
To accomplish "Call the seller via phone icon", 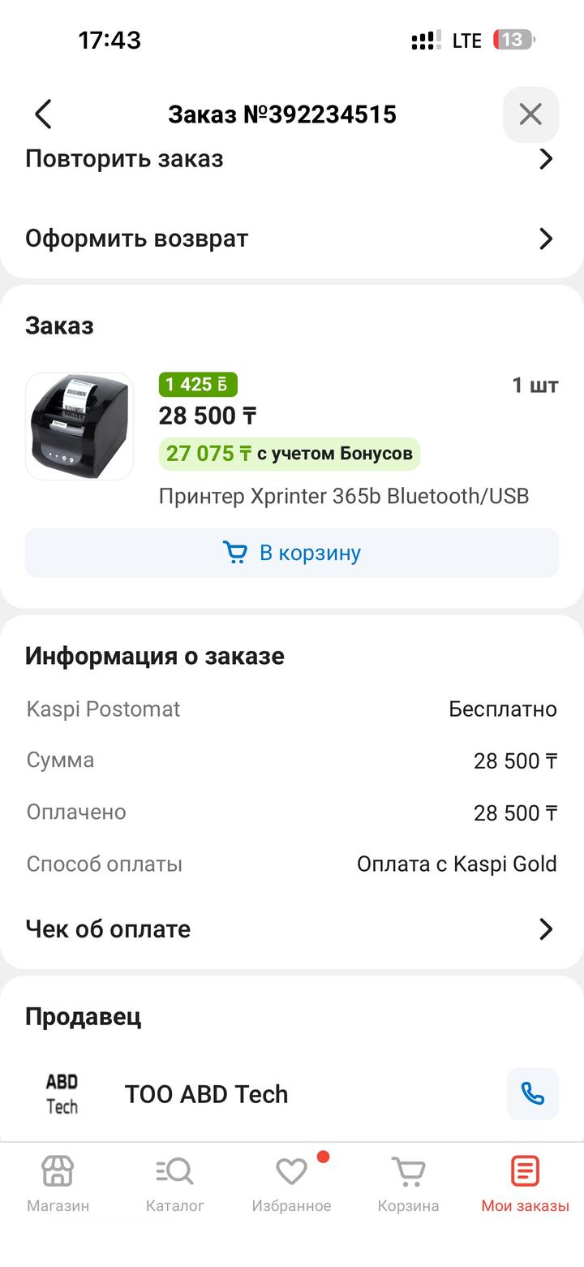I will pyautogui.click(x=532, y=1093).
